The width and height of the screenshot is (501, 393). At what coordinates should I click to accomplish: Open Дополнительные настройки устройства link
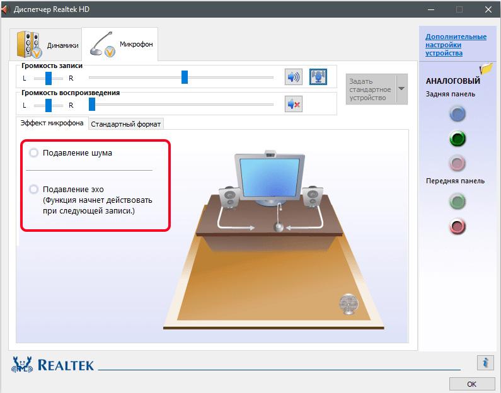[x=456, y=45]
